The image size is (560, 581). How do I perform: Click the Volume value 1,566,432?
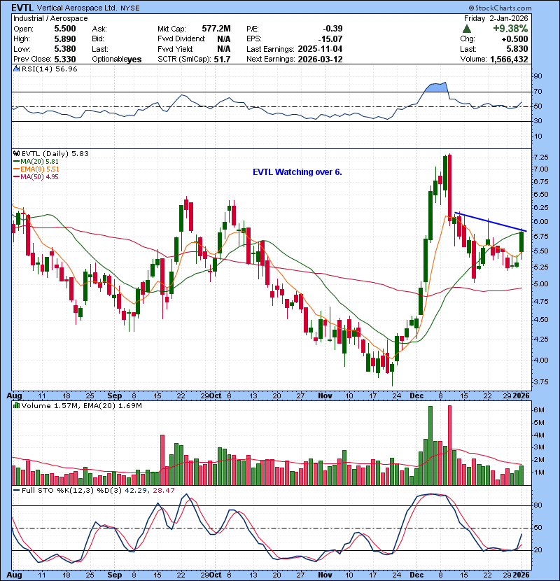(x=509, y=59)
